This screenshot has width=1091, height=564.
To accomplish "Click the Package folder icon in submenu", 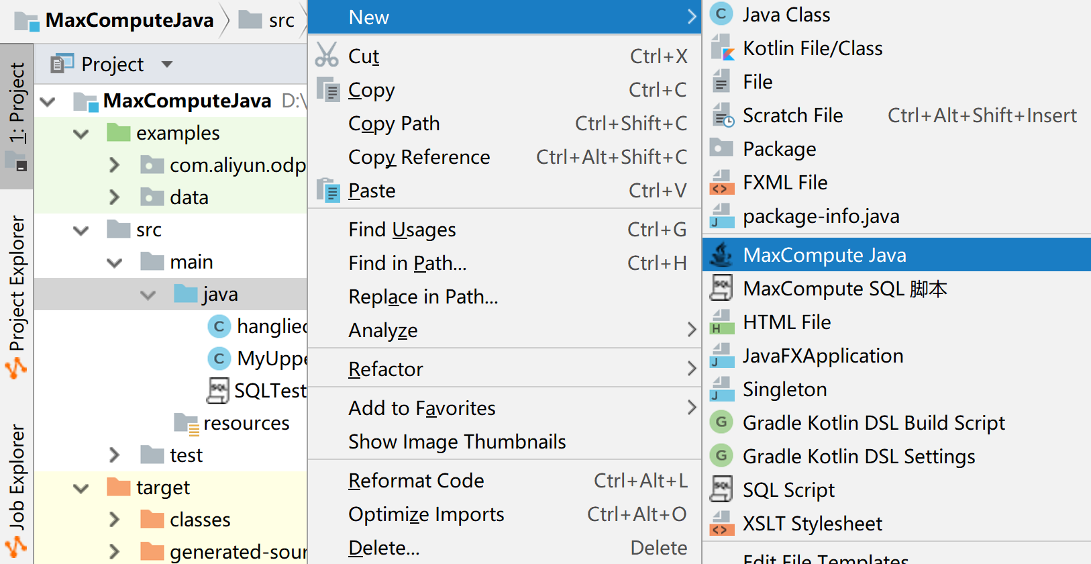I will (721, 148).
